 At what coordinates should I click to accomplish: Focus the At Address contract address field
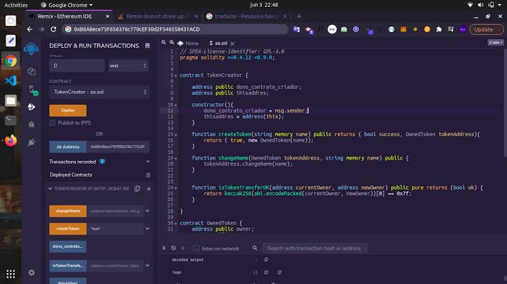pos(118,146)
